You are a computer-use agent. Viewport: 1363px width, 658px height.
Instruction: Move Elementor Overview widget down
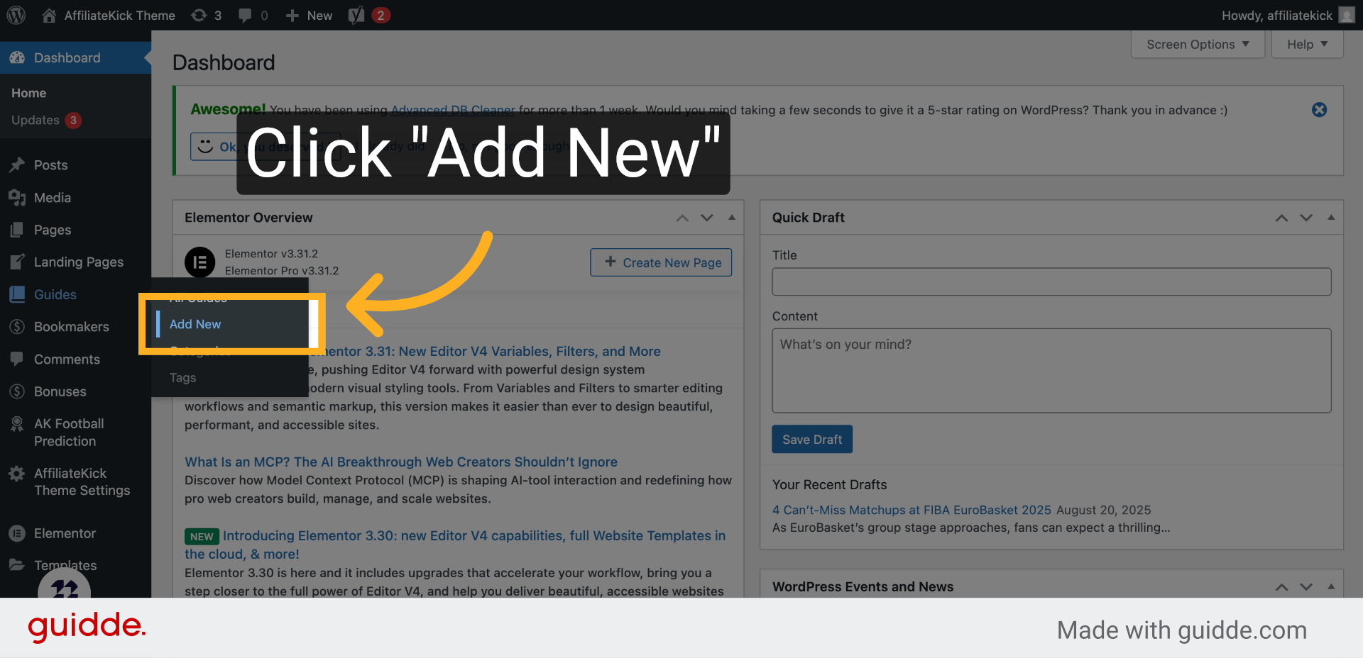pos(707,218)
